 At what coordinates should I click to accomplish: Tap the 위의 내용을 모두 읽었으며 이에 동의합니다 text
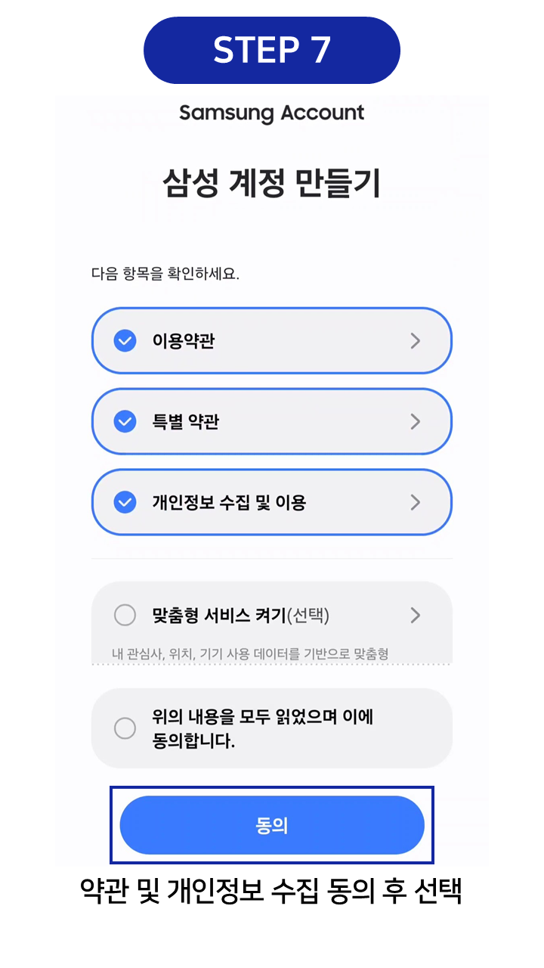tap(263, 728)
